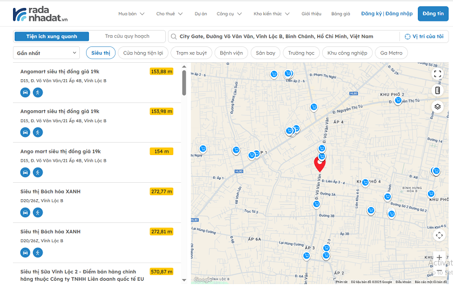The width and height of the screenshot is (453, 292).
Task: Select the Siêu thị filter chip
Action: 101,53
